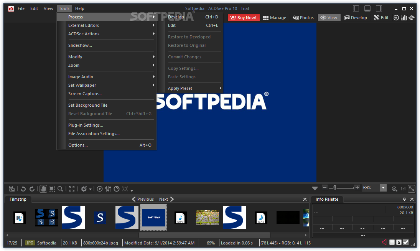Screen dimensions: 420x251
Task: Rotate the image right
Action: click(x=32, y=189)
